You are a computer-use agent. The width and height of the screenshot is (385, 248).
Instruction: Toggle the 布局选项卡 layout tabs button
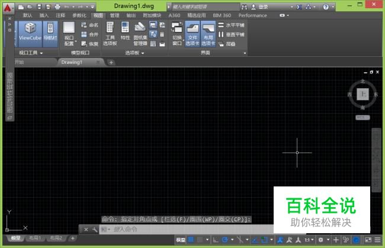click(207, 34)
